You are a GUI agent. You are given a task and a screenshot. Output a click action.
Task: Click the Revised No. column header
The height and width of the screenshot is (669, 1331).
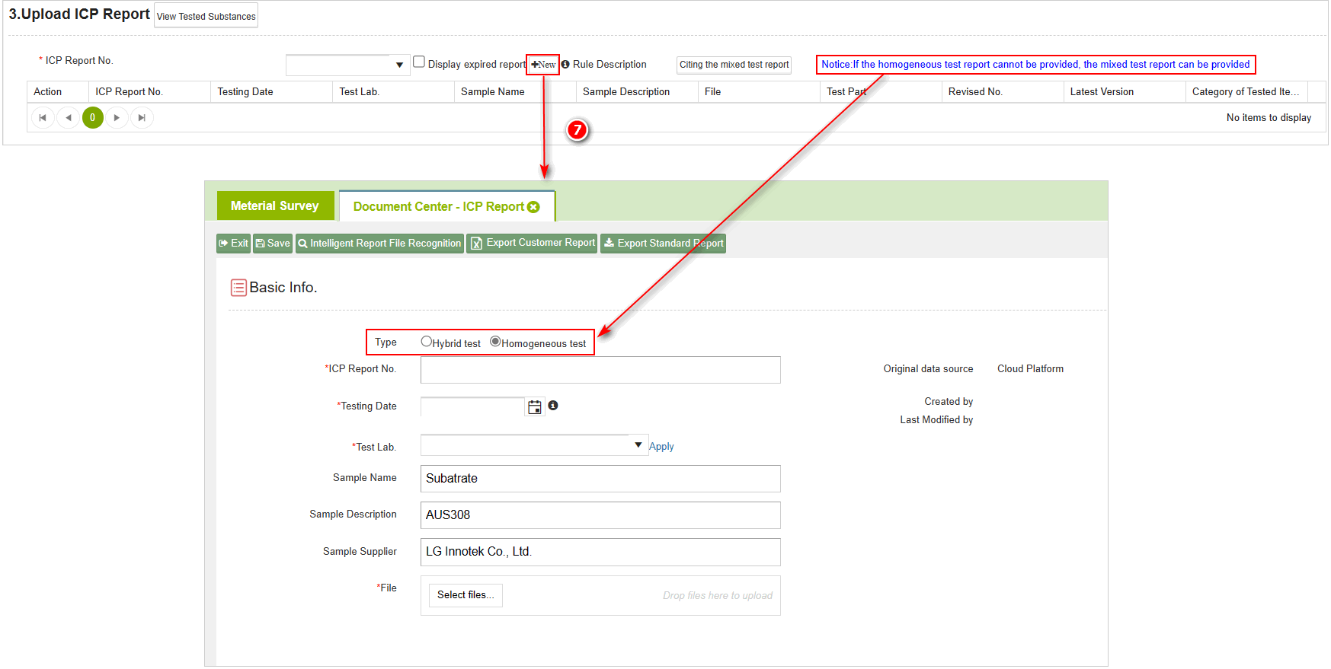1003,92
